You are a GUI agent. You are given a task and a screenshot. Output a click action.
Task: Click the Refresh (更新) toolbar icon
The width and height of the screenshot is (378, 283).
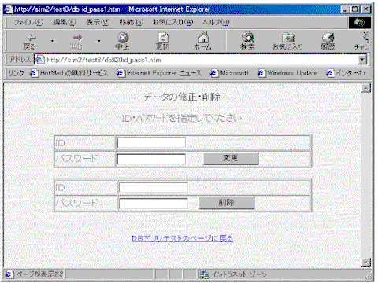click(162, 42)
